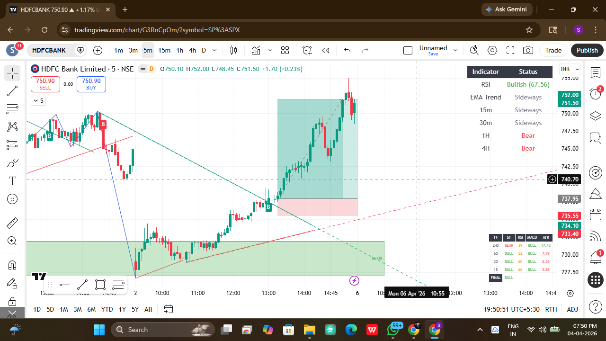Viewport: 606px width, 341px height.
Task: Click the Publish button
Action: pyautogui.click(x=587, y=50)
